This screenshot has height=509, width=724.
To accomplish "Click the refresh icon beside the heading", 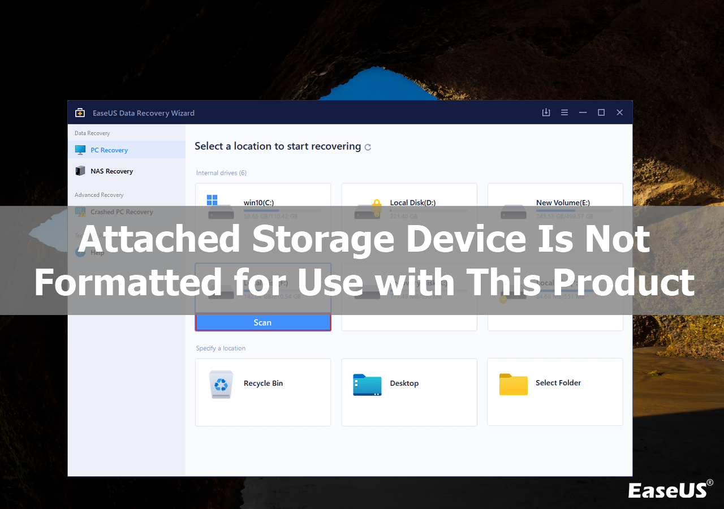I will pyautogui.click(x=368, y=147).
